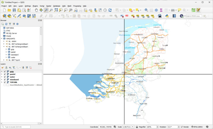Screen dimensions: 213x129
Task: Open the Vector menu
Action: pos(42,6)
